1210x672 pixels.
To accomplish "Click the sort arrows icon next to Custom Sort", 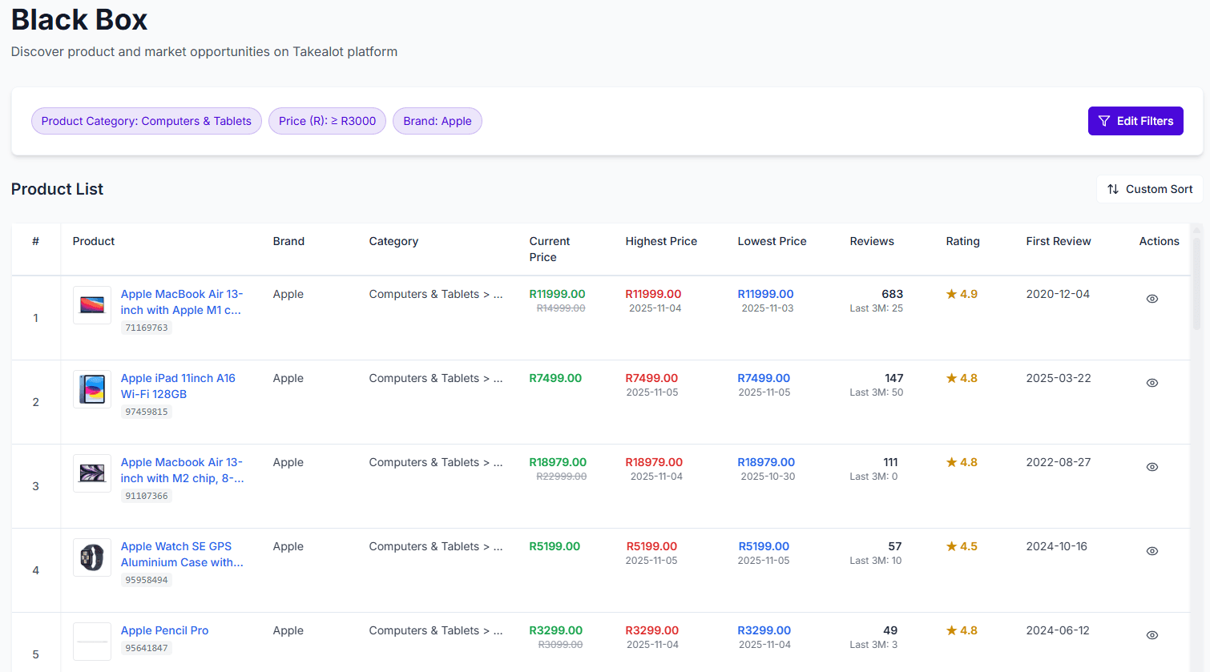I will click(1113, 189).
